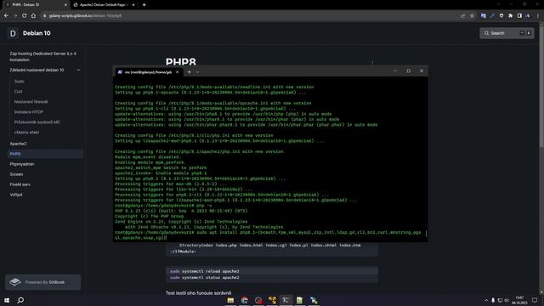Click the Debian 10 logo icon
The image size is (544, 306).
click(13, 33)
